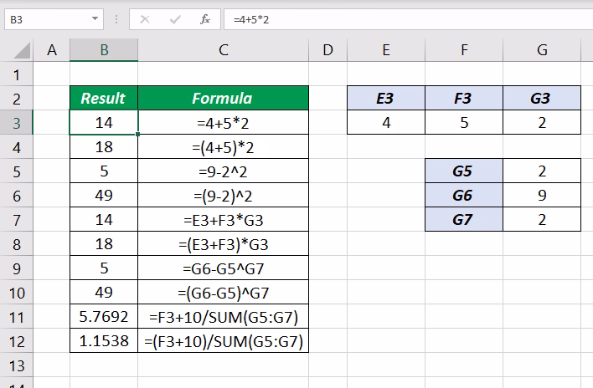Select cell G6 containing 9
This screenshot has height=388, width=593.
point(542,195)
